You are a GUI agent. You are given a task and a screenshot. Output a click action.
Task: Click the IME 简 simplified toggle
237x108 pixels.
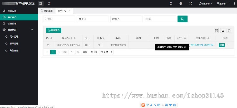click(166, 105)
